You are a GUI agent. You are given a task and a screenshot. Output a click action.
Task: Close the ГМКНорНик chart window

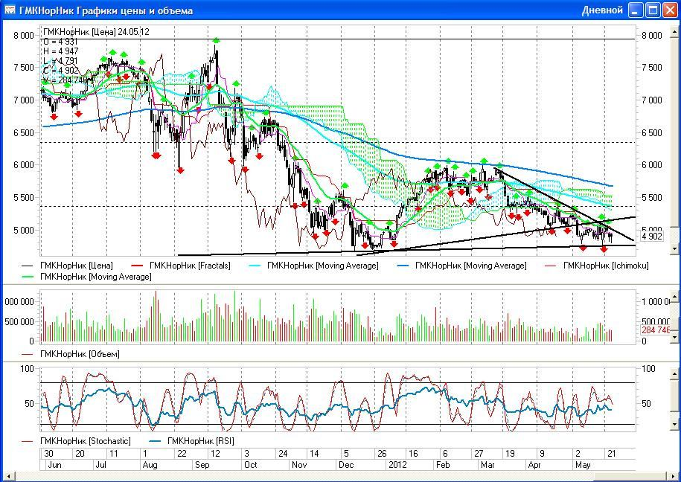click(670, 10)
